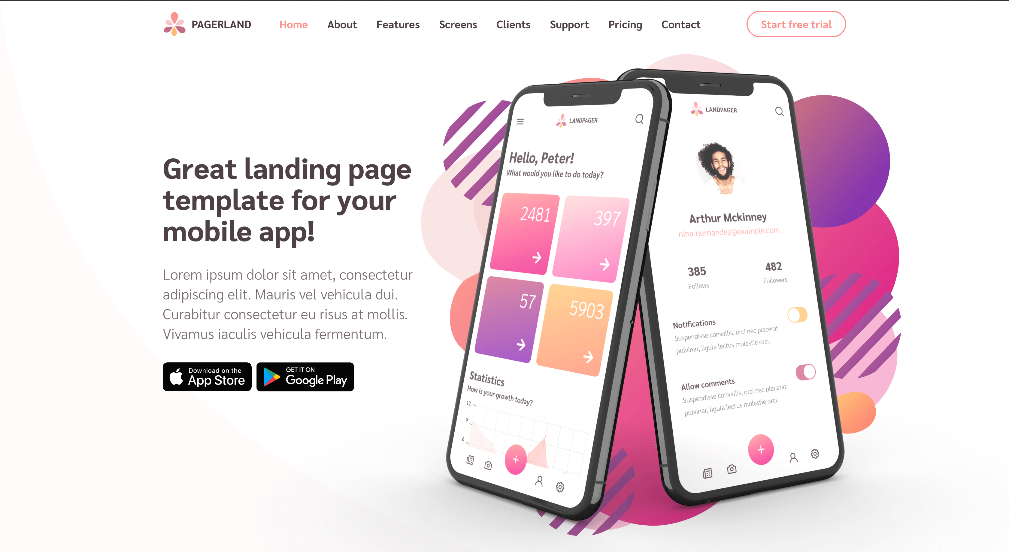The height and width of the screenshot is (552, 1009).
Task: Click the hamburger menu icon on left phone
Action: pyautogui.click(x=520, y=122)
